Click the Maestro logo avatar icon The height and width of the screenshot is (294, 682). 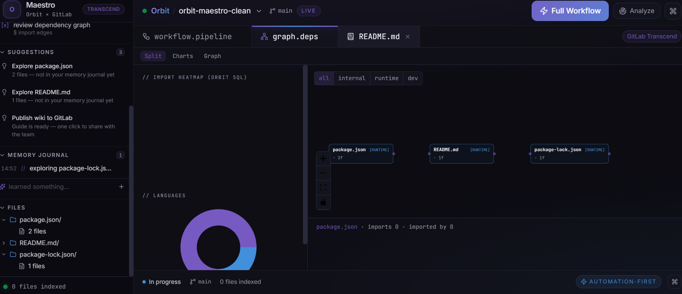coord(12,9)
